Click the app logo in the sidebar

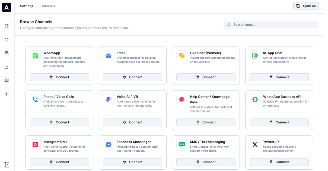pyautogui.click(x=7, y=7)
